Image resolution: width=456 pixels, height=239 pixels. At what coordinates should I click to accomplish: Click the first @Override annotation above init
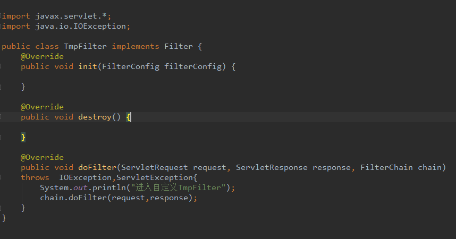pyautogui.click(x=42, y=56)
